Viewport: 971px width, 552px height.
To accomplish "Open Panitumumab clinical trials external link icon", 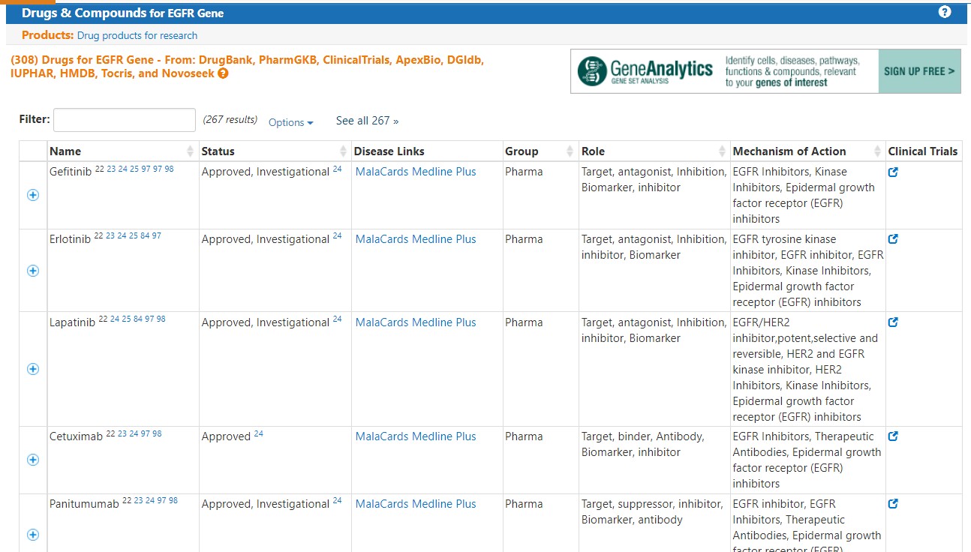I will click(x=893, y=504).
